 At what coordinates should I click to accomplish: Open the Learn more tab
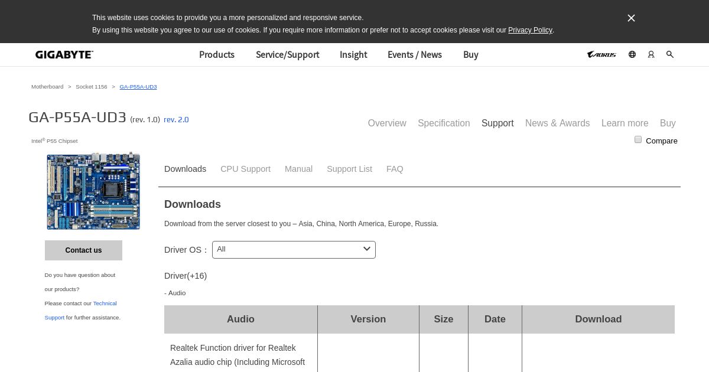point(625,123)
